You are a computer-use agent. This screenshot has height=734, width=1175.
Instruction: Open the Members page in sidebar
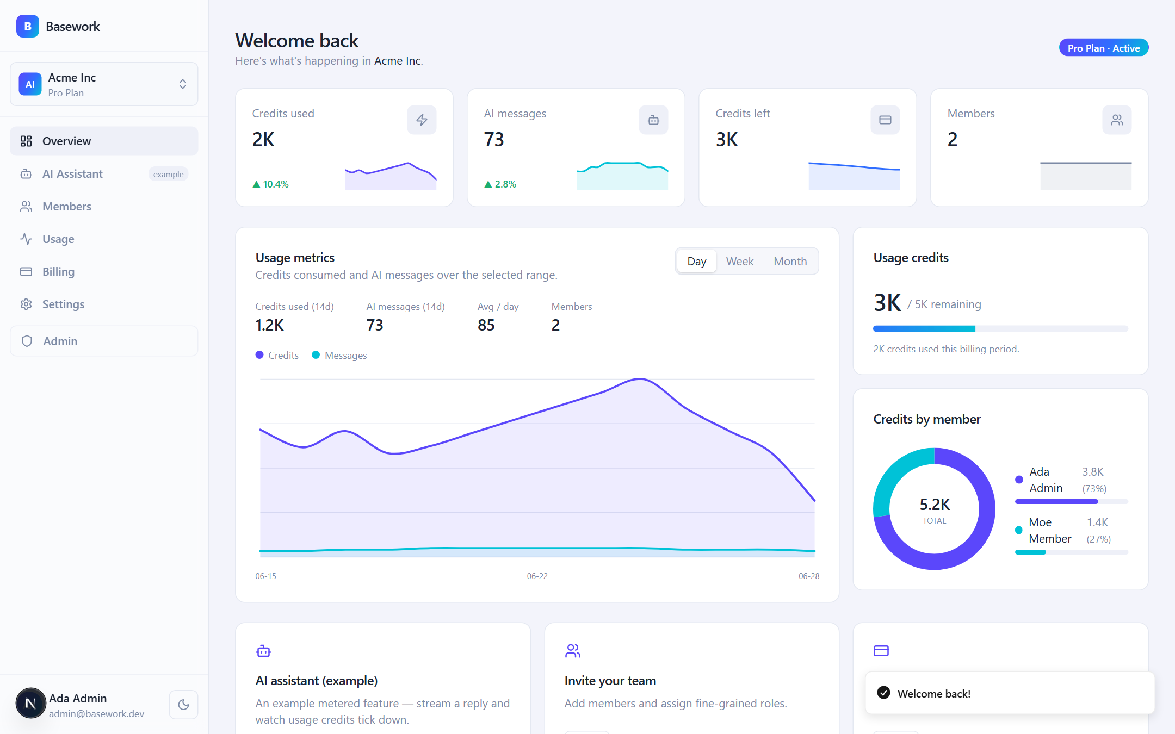coord(104,207)
